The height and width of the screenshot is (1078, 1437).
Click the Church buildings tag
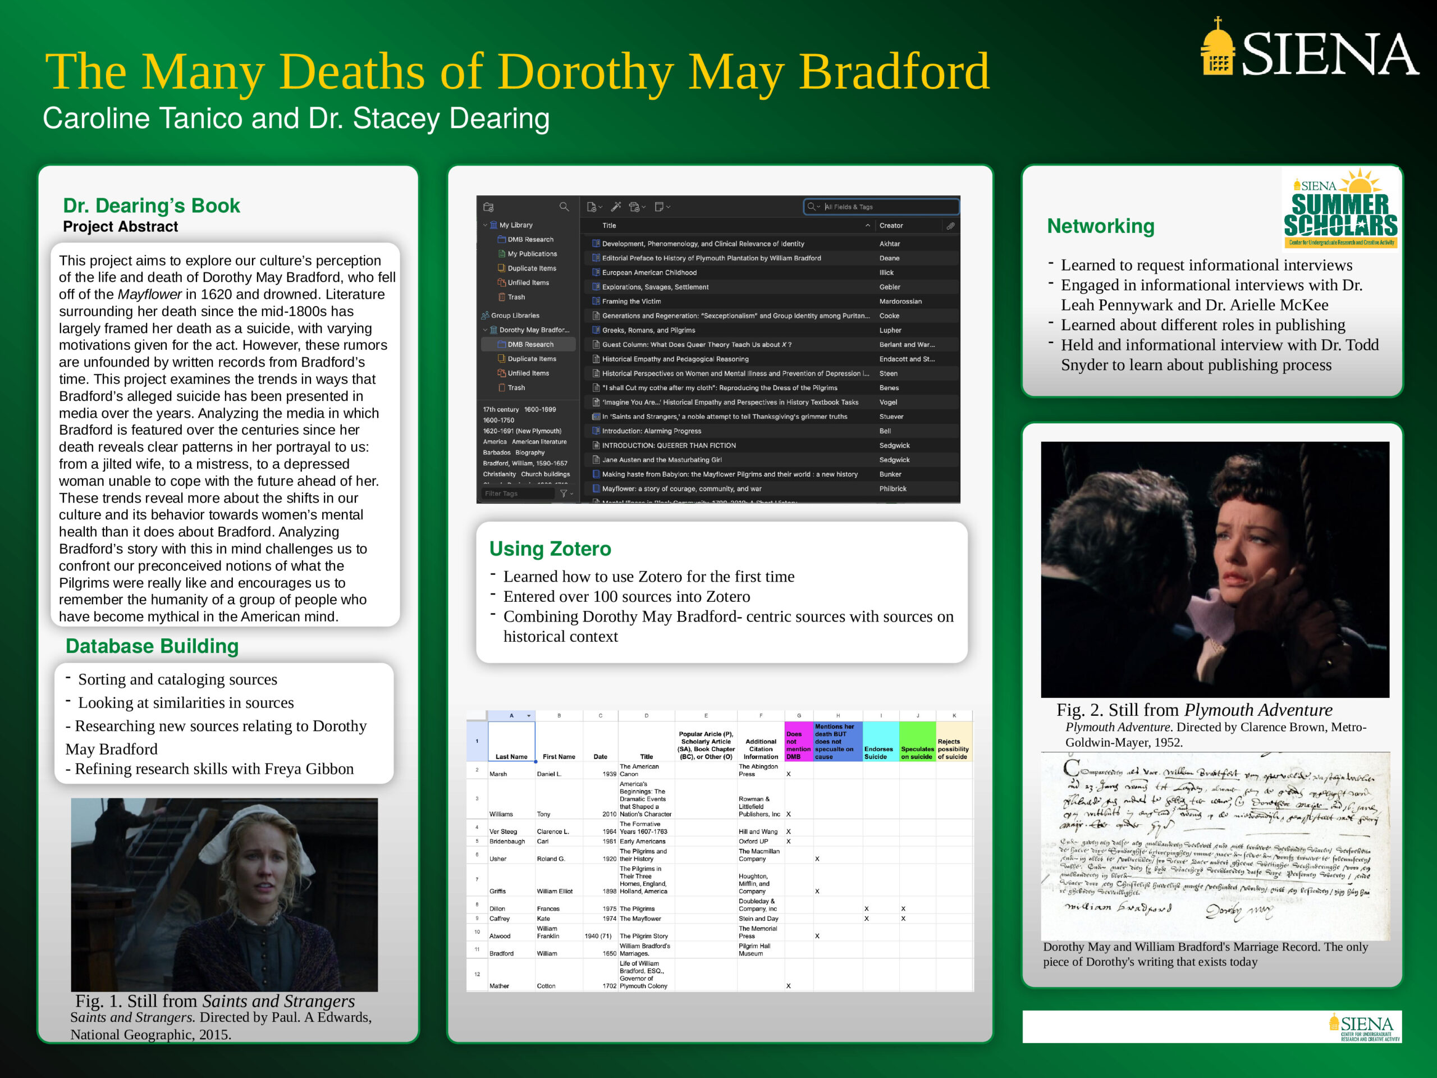tap(545, 474)
